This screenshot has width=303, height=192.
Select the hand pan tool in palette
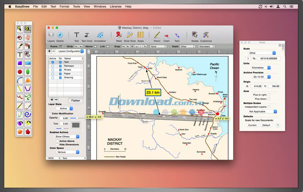[28, 37]
